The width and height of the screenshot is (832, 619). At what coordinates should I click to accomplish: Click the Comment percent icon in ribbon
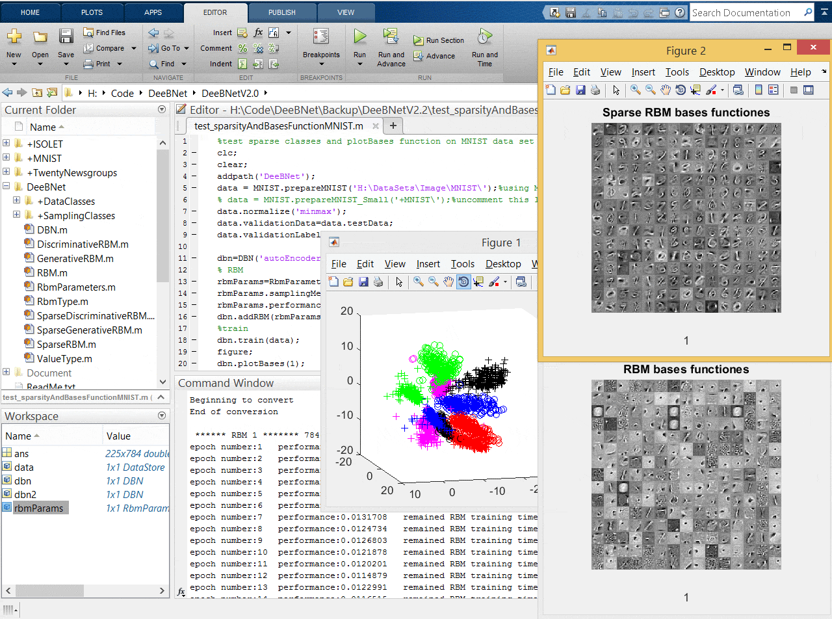click(242, 48)
